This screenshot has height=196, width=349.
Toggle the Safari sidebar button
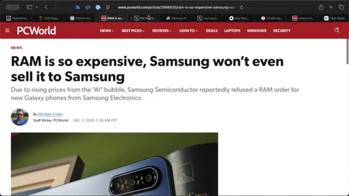coord(29,7)
